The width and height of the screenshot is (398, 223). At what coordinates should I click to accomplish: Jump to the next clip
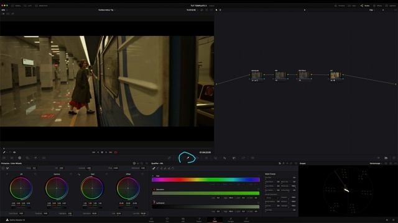pos(111,152)
